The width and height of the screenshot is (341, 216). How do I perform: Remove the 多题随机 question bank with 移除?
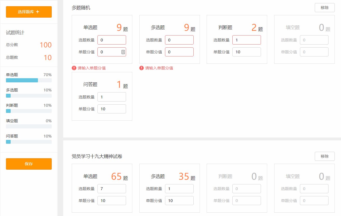[324, 8]
